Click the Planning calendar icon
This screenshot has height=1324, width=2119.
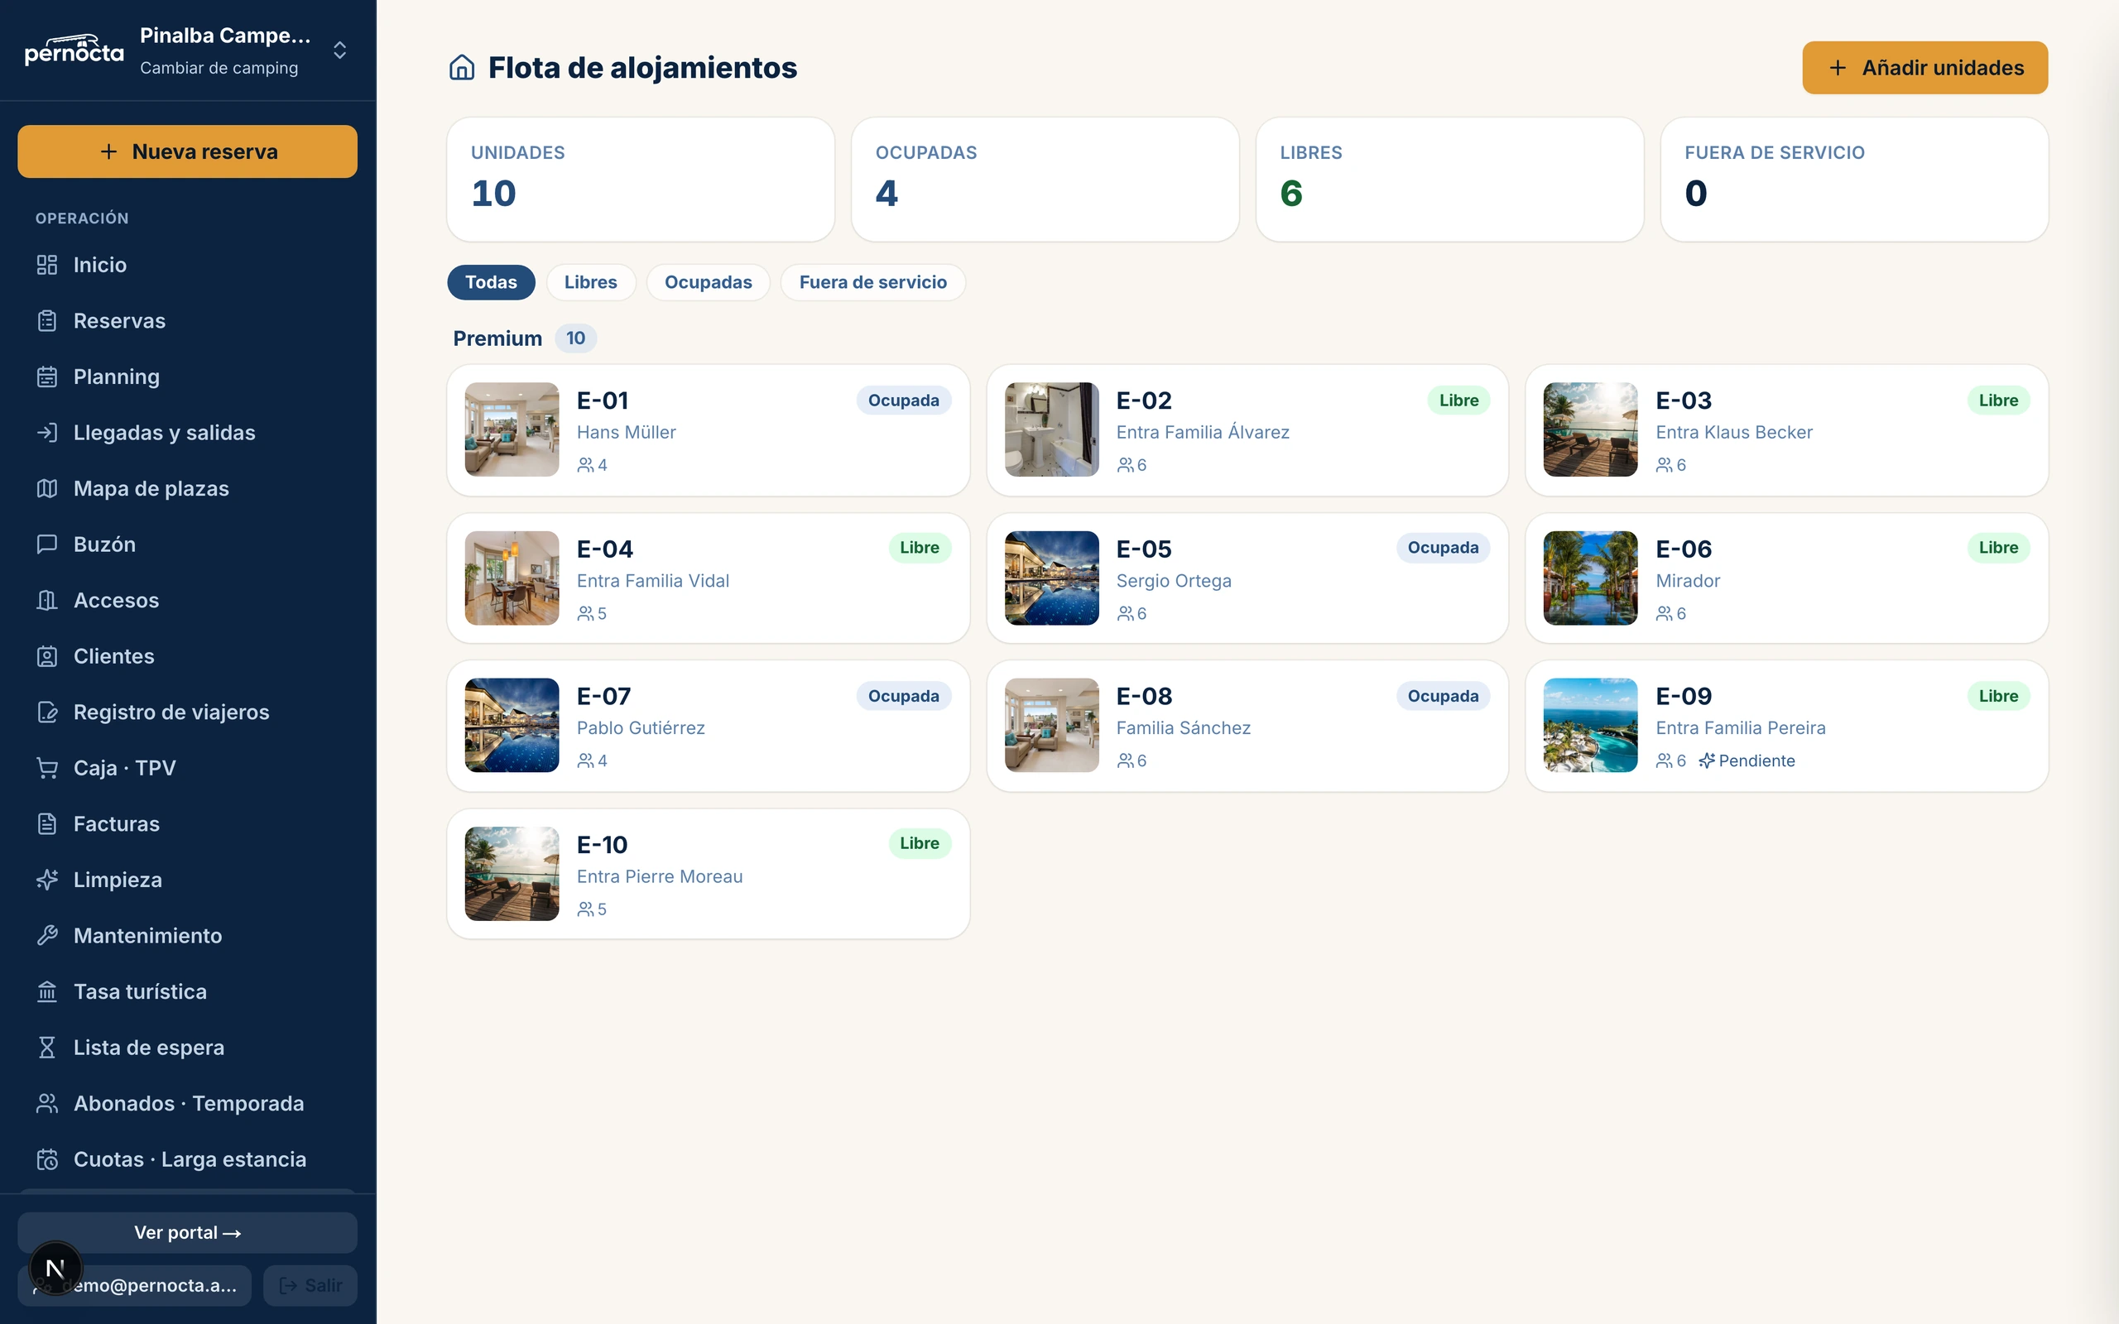point(47,377)
